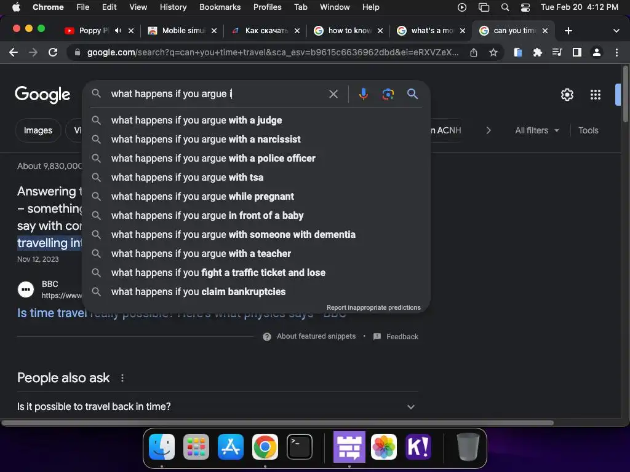Open the Bookmarks menu
The image size is (630, 472).
220,7
